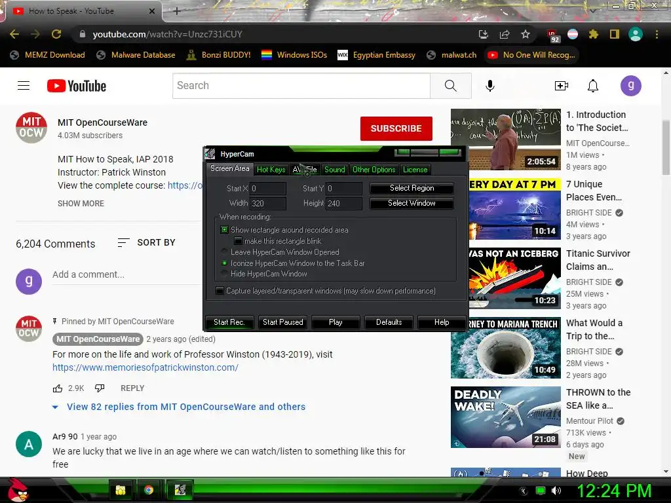Open License tab in HyperCam

(415, 170)
